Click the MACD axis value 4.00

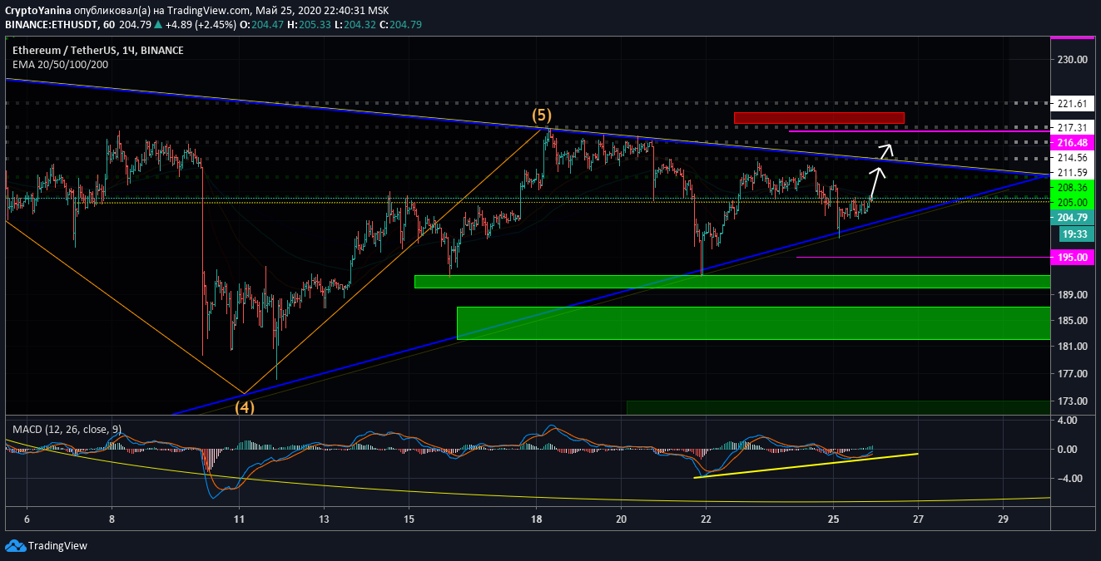click(x=1069, y=421)
